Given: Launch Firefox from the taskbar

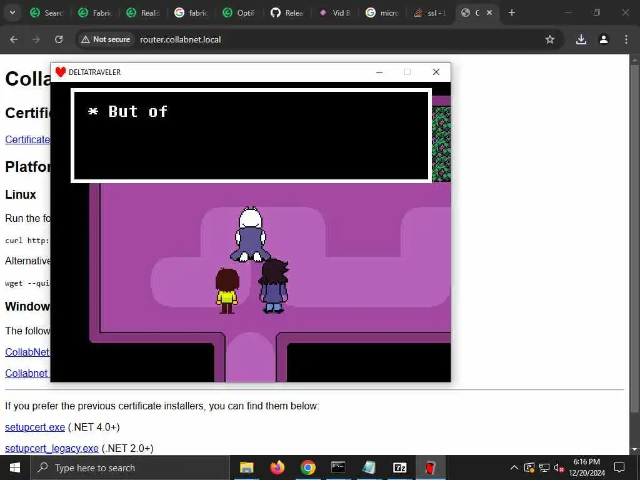Looking at the screenshot, I should [x=277, y=467].
